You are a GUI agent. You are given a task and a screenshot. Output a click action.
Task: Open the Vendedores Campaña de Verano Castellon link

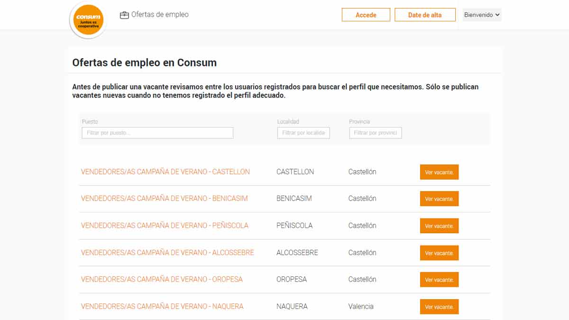point(165,172)
